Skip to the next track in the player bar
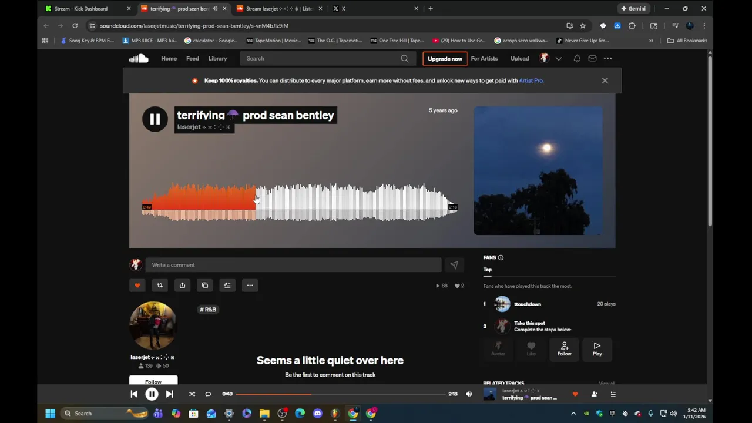Viewport: 752px width, 423px height. (169, 394)
